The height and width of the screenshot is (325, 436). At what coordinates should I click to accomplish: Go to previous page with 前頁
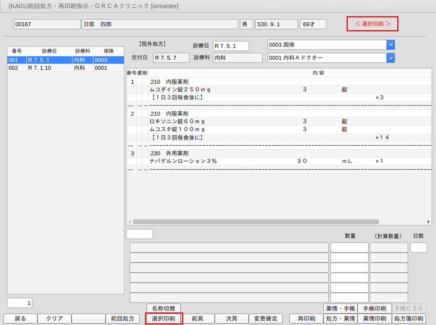tap(198, 318)
